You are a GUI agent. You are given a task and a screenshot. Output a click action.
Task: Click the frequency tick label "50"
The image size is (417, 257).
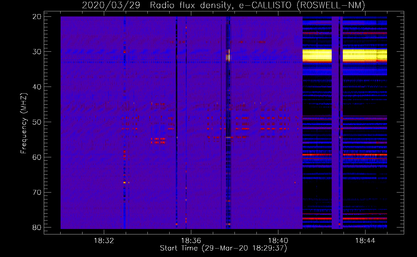click(x=37, y=122)
